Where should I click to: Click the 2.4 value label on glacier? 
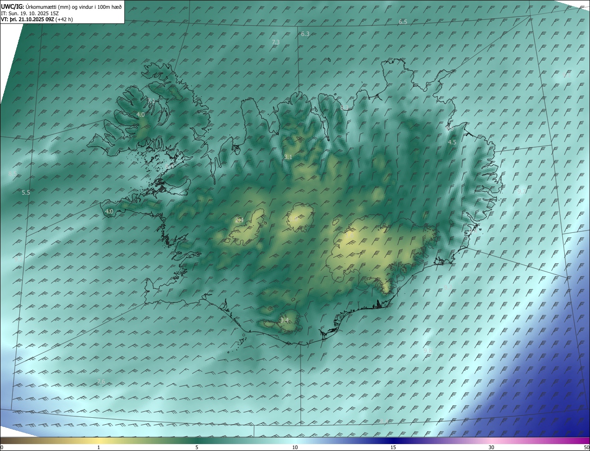pyautogui.click(x=239, y=220)
